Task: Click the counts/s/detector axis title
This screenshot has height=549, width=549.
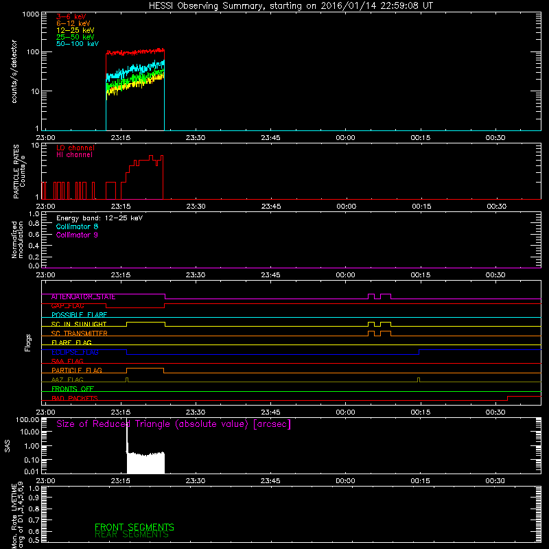Action: coord(14,71)
